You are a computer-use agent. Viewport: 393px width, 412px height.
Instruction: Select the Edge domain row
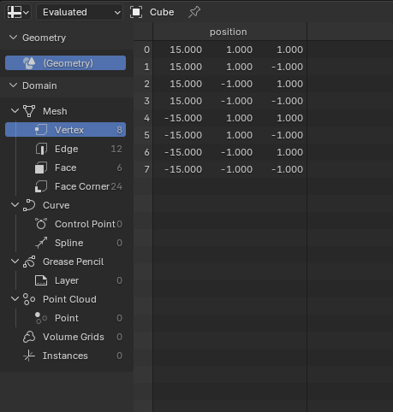[65, 149]
